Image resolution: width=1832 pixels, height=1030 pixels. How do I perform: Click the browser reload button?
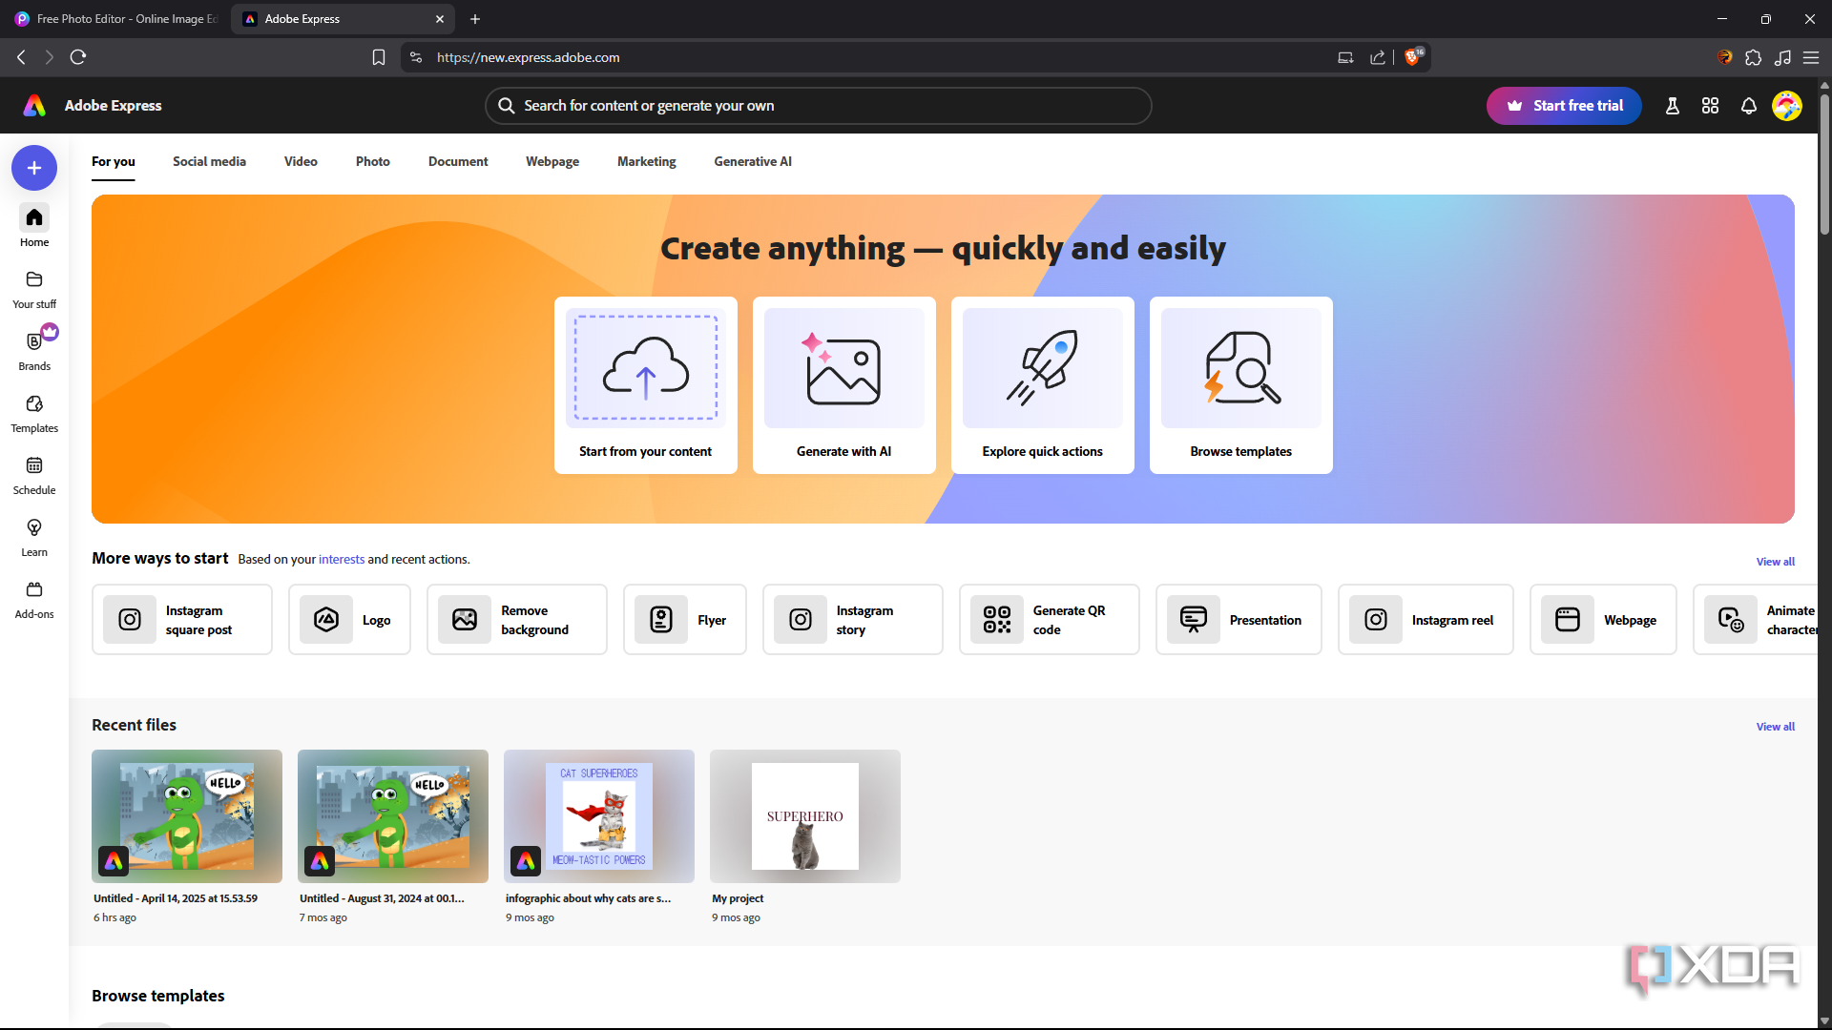78,57
